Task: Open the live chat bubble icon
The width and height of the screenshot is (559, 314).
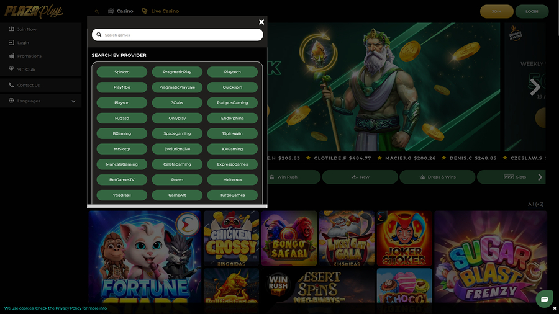Action: pyautogui.click(x=544, y=299)
